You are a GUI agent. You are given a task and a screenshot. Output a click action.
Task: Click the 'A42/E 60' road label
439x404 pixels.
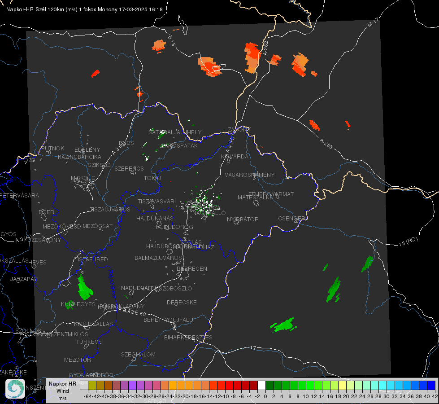click(135, 312)
